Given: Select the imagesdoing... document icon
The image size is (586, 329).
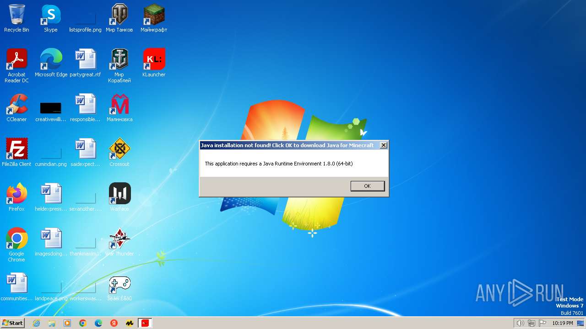Looking at the screenshot, I should coord(51,242).
